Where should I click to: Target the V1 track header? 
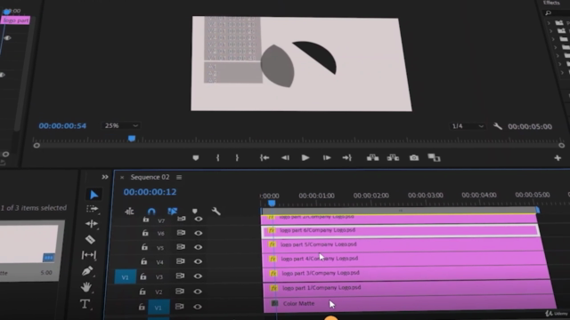tap(159, 307)
